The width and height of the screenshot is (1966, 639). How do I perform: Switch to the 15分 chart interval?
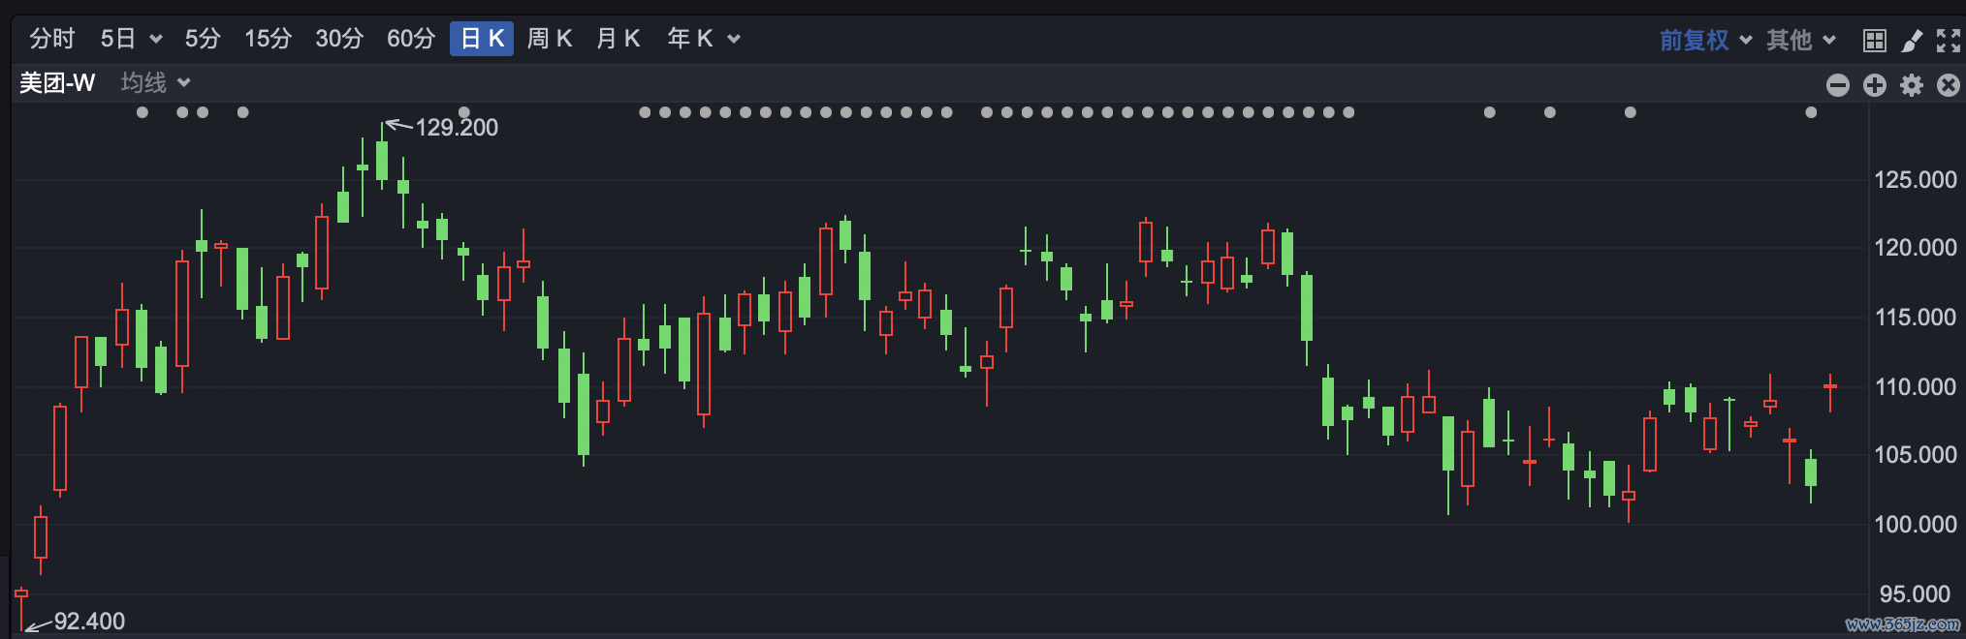click(268, 39)
